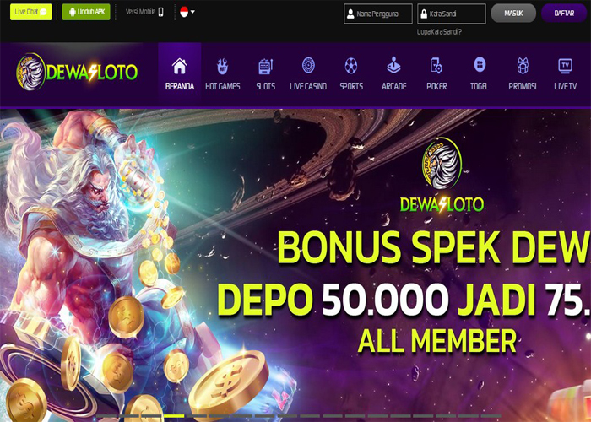Image resolution: width=591 pixels, height=422 pixels.
Task: Open the Live TV icon
Action: (565, 66)
